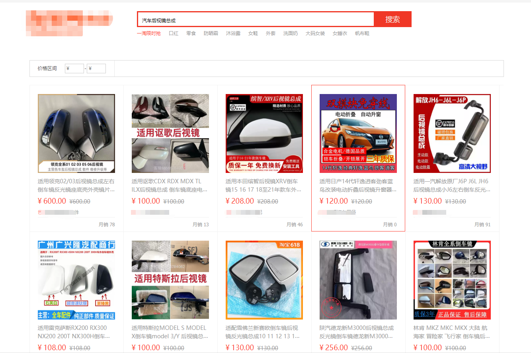This screenshot has width=531, height=353.
Task: Open the 陕汽德龙新M3000后视镜总成 title link
Action: point(357,332)
